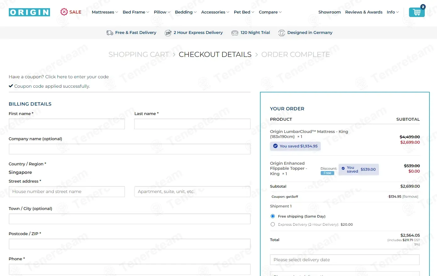Image resolution: width=437 pixels, height=276 pixels.
Task: Expand the Info menu
Action: pyautogui.click(x=393, y=12)
